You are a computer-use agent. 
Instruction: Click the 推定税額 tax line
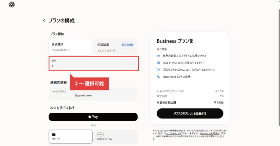pyautogui.click(x=190, y=96)
